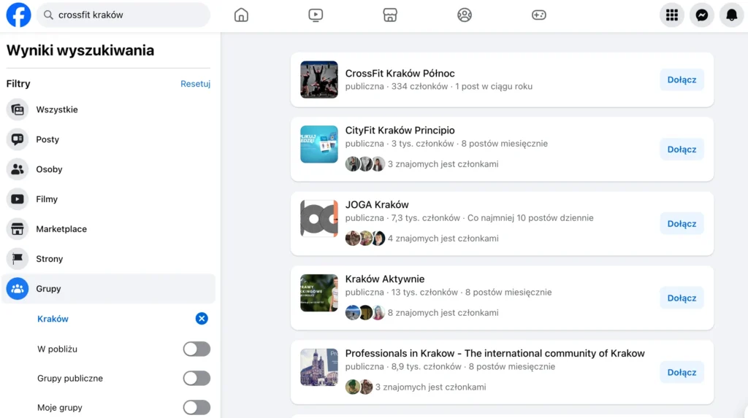Viewport: 748px width, 418px height.
Task: Click Kraków Aktywnie group thumbnail
Action: 319,293
